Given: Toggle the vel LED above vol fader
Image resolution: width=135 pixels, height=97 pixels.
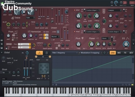Looking at the screenshot, I should coord(26,58).
